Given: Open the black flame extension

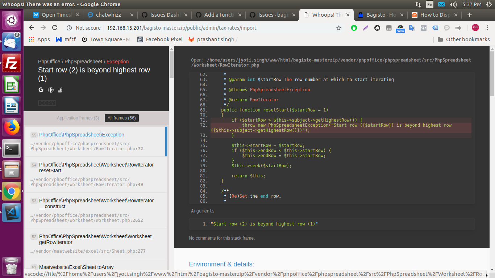Looking at the screenshot, I should [377, 28].
